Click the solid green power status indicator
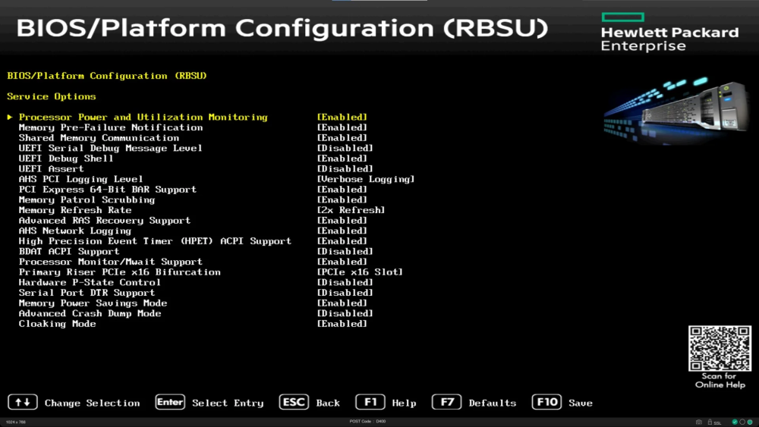Image resolution: width=759 pixels, height=427 pixels. (x=750, y=422)
